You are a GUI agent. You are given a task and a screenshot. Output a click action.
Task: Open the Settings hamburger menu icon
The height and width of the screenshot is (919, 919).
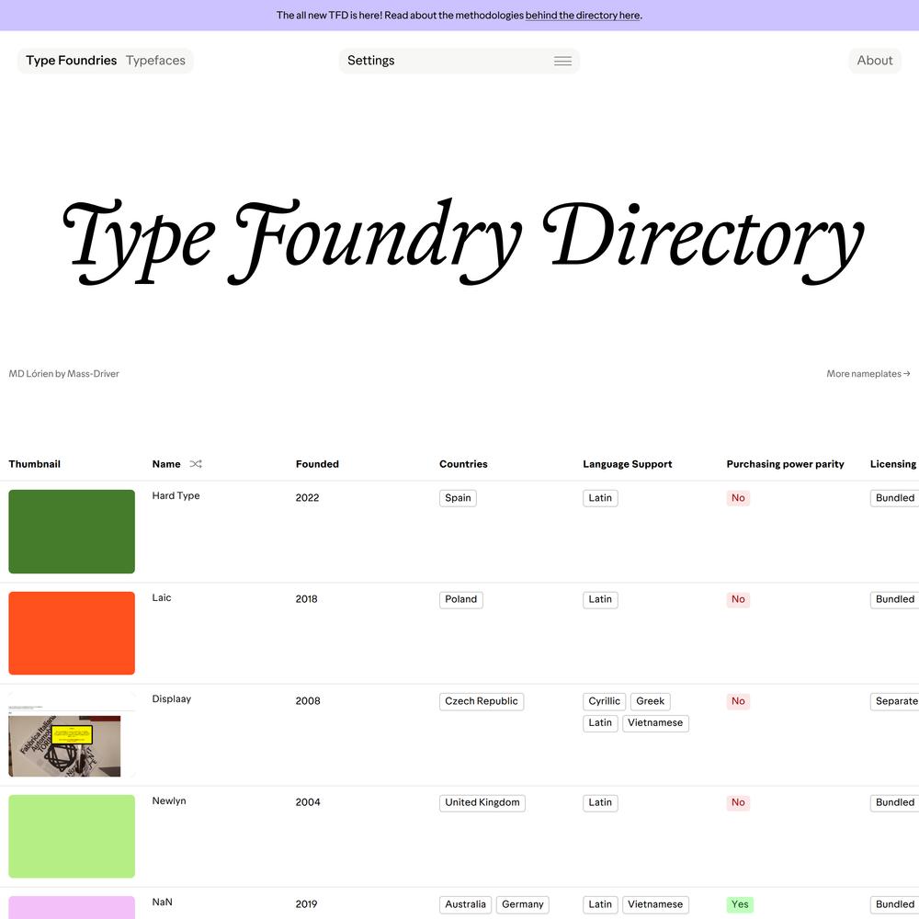[x=562, y=61]
